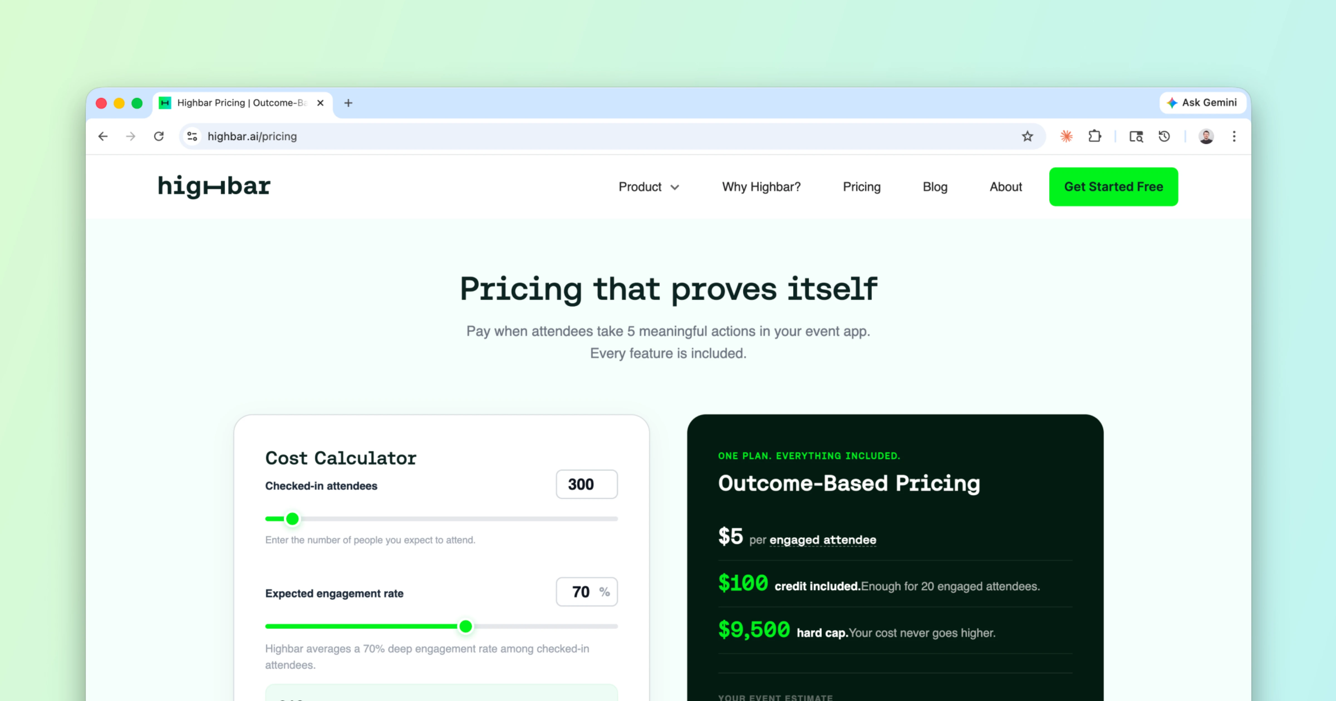This screenshot has height=701, width=1336.
Task: View site information icon in address bar
Action: (192, 136)
